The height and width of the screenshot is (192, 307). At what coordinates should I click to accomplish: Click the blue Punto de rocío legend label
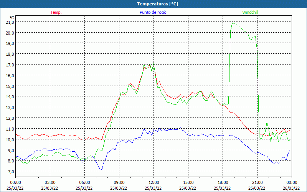tap(153, 12)
